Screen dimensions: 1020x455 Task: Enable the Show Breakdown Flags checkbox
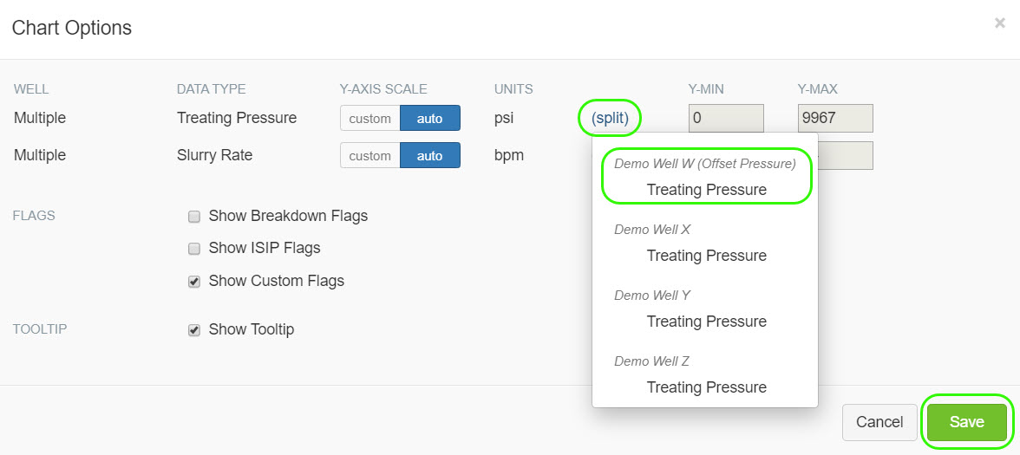(x=194, y=217)
